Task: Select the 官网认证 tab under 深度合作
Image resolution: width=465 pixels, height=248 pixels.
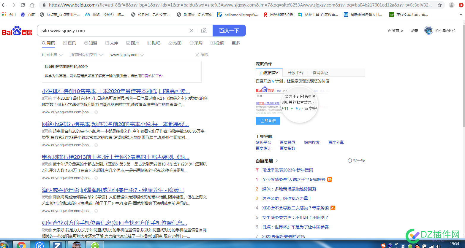Action: tap(320, 73)
